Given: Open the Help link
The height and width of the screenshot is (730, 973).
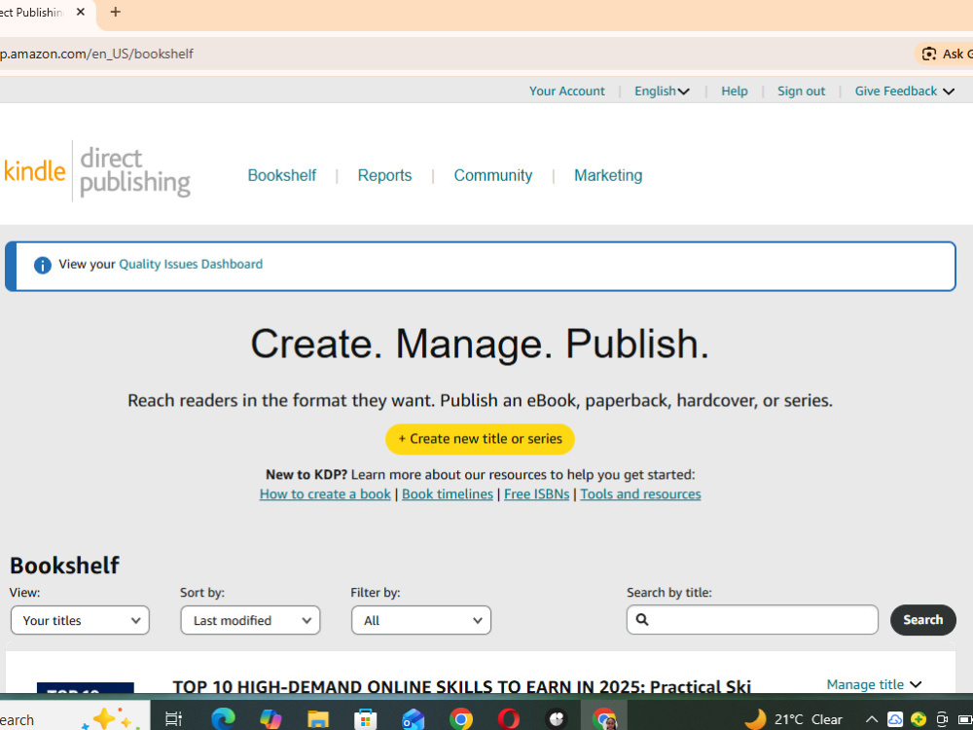Looking at the screenshot, I should 734,91.
